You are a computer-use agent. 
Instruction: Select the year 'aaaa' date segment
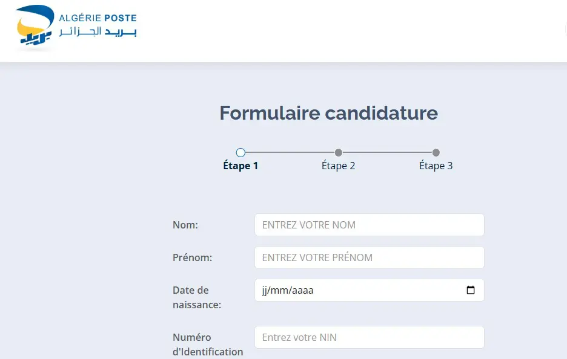[303, 290]
